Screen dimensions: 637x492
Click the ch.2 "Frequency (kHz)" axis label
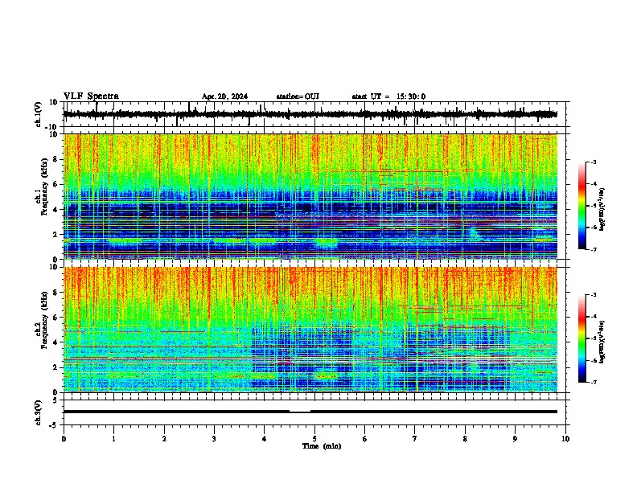44,320
